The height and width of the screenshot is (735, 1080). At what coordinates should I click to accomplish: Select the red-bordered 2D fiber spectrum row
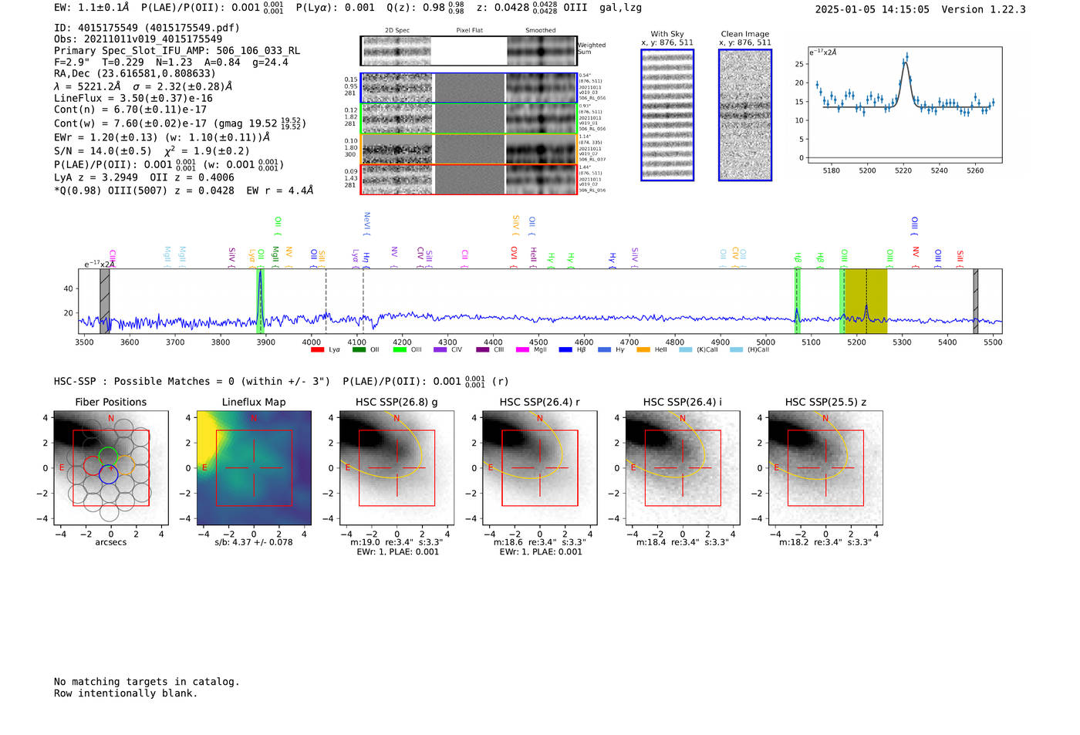tap(469, 179)
